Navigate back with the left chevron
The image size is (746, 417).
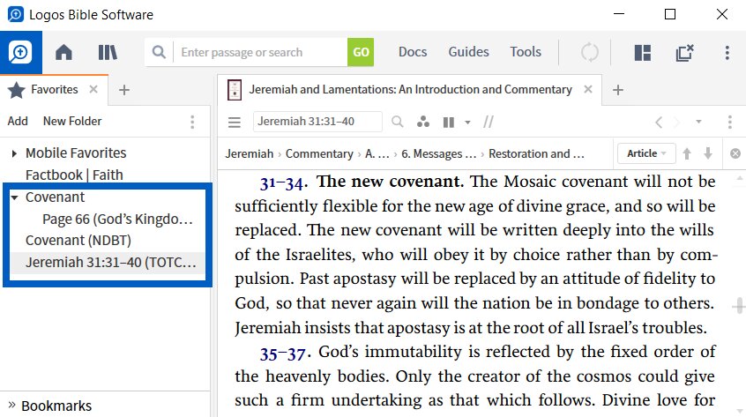[659, 123]
